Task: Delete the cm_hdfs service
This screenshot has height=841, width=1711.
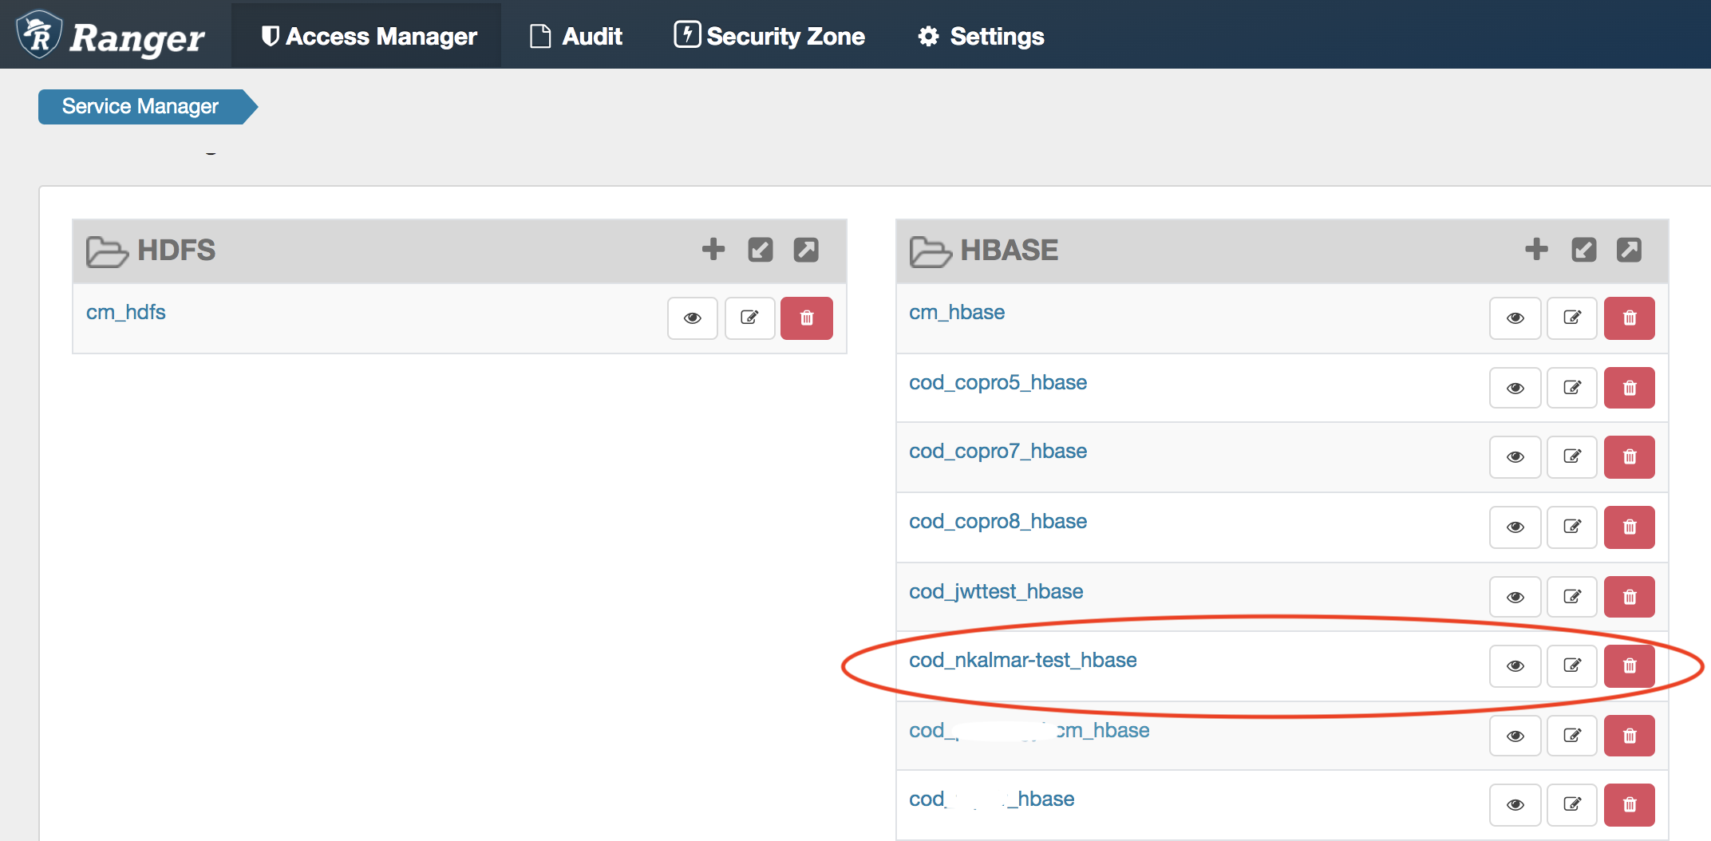Action: point(806,318)
